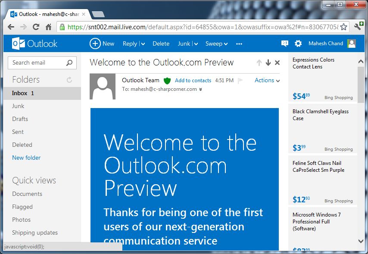This screenshot has width=368, height=254.
Task: Click Outlook Team sender name
Action: 140,80
